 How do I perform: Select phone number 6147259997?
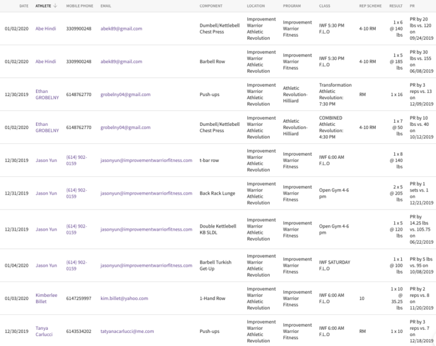click(78, 298)
